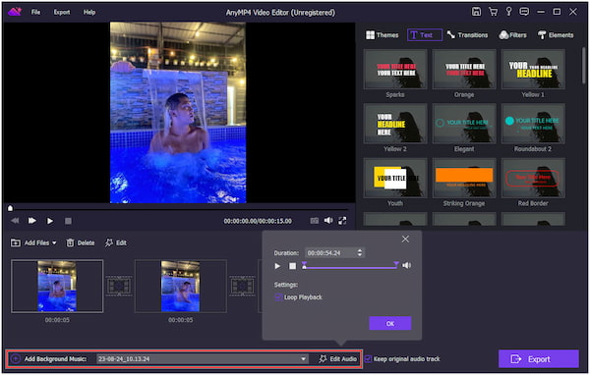Screen dimensions: 590x375
Task: Select the second clip in the storyboard
Action: (x=181, y=286)
